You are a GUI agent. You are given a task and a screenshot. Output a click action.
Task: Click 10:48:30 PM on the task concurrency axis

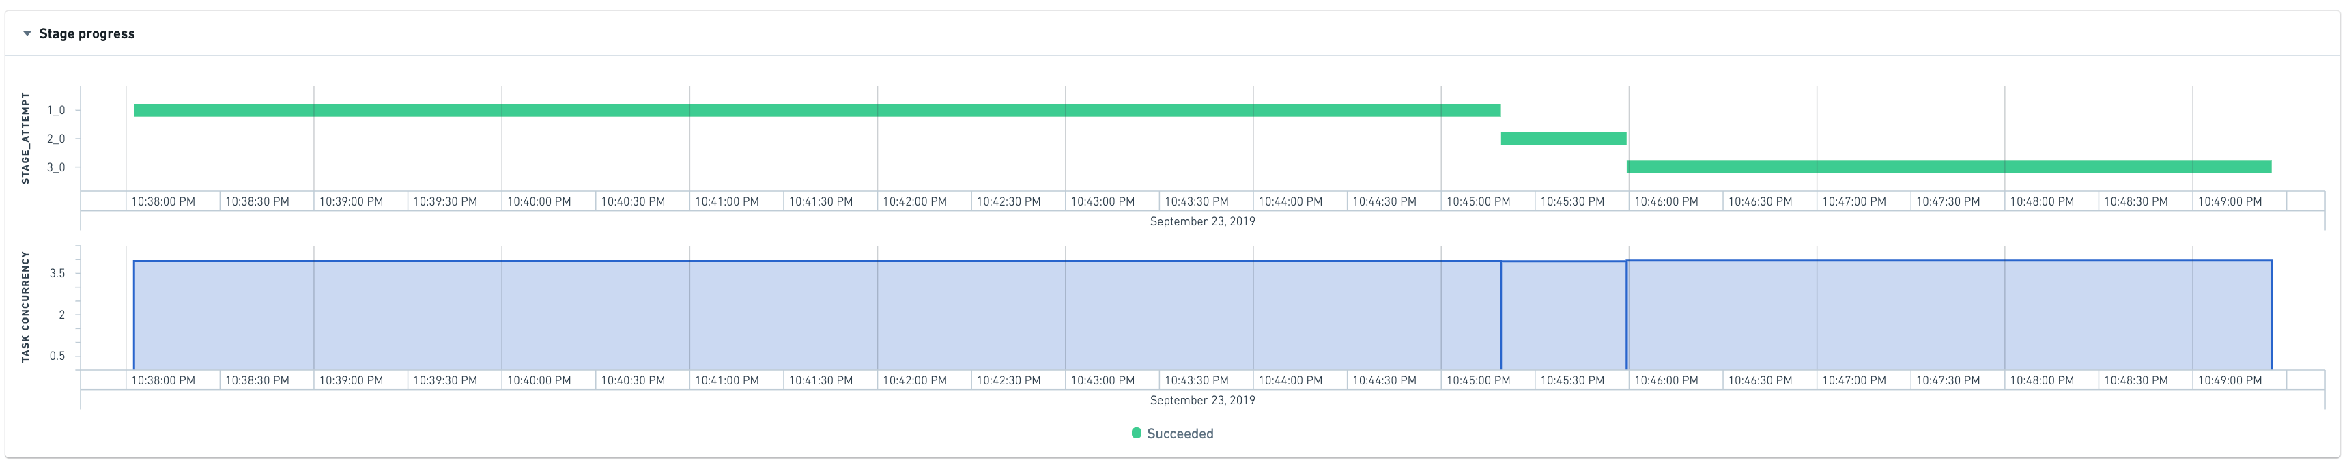[2135, 380]
